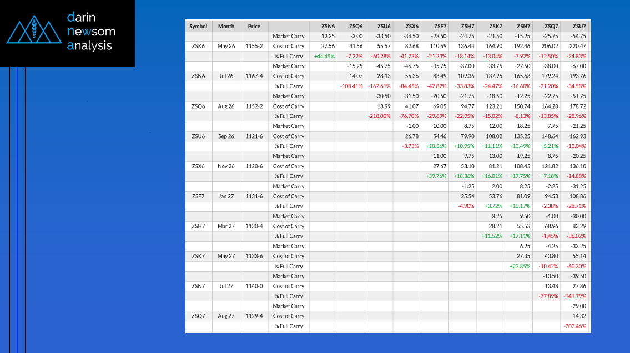Select the 'Jul 27' month cell
The width and height of the screenshot is (630, 353).
coord(226,286)
